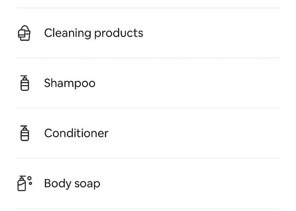Tap the Body soap text label
Image resolution: width=296 pixels, height=211 pixels.
click(x=72, y=184)
